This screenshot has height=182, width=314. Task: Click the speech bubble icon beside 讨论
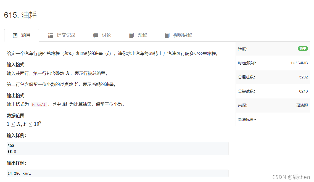[x=96, y=36]
